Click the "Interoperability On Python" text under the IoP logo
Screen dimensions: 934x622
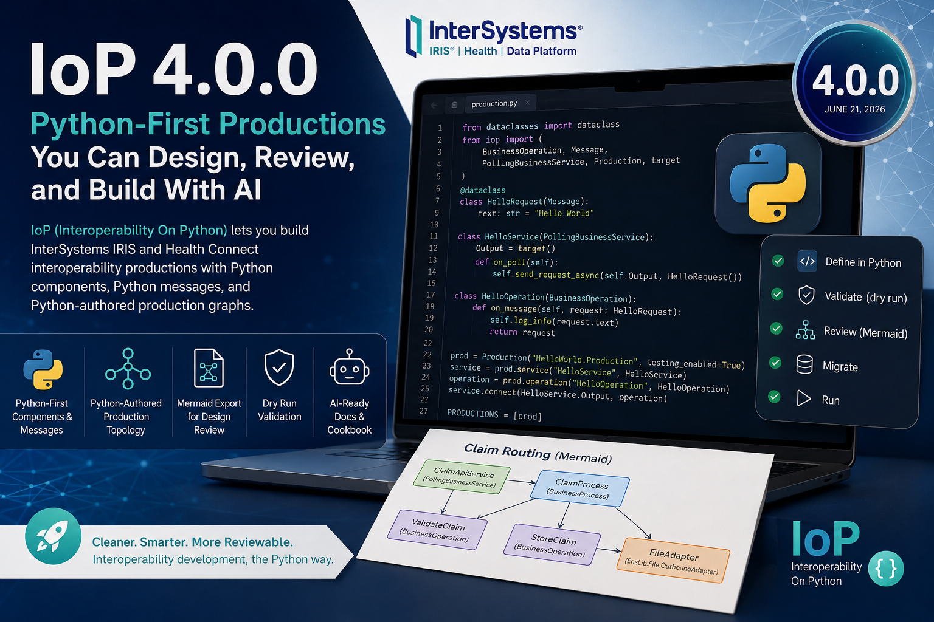[826, 574]
